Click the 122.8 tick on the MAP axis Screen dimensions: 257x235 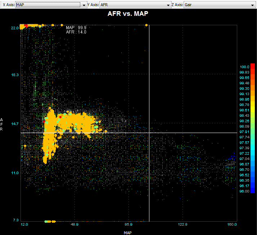click(x=182, y=225)
